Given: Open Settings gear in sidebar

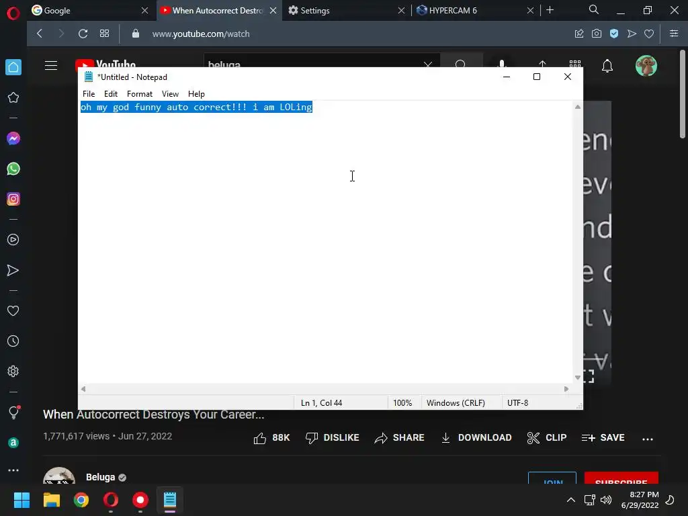Looking at the screenshot, I should pos(13,371).
